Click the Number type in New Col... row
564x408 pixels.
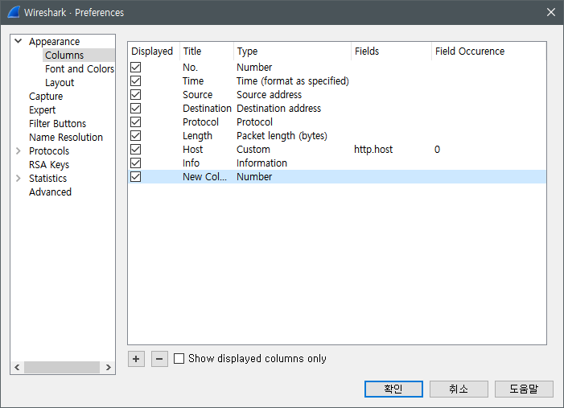click(x=254, y=177)
